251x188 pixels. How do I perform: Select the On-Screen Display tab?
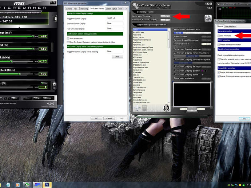point(97,8)
